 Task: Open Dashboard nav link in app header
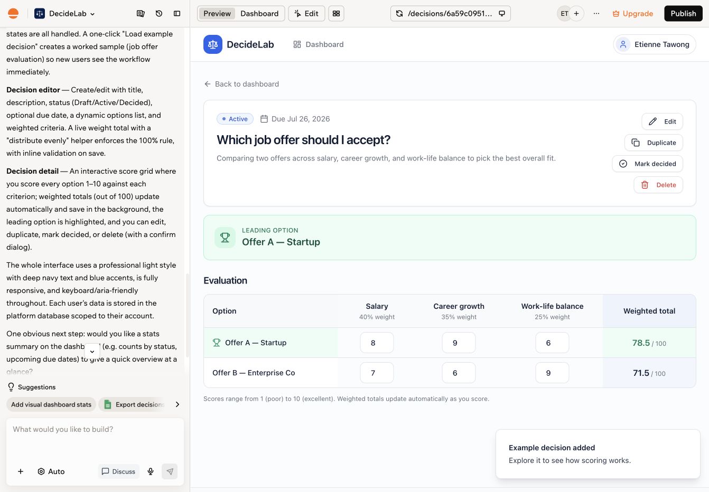coord(319,44)
